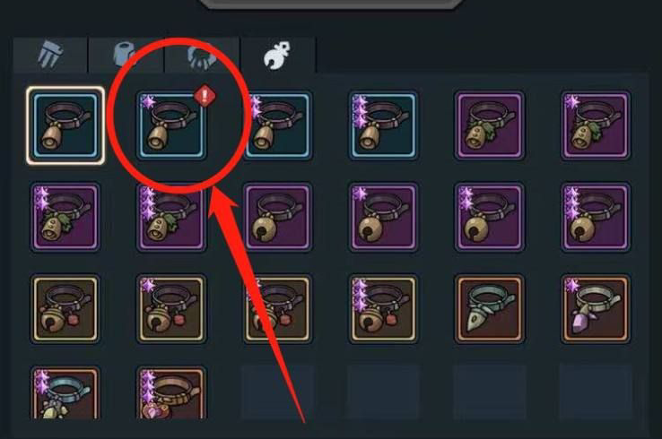Click the red exclamation alert badge
Viewport: 662px width, 439px height.
tap(205, 96)
